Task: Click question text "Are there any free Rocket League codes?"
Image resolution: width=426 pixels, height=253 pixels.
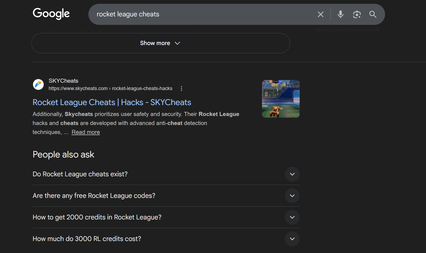Action: click(94, 196)
